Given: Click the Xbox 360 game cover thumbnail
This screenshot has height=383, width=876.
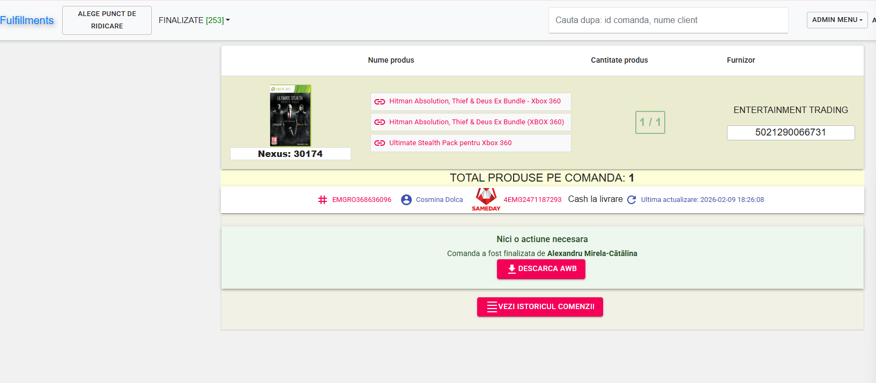Looking at the screenshot, I should point(290,116).
